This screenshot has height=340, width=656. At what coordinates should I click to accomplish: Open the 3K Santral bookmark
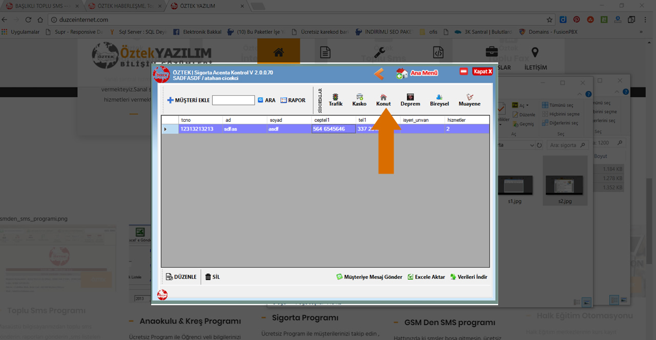click(x=483, y=32)
